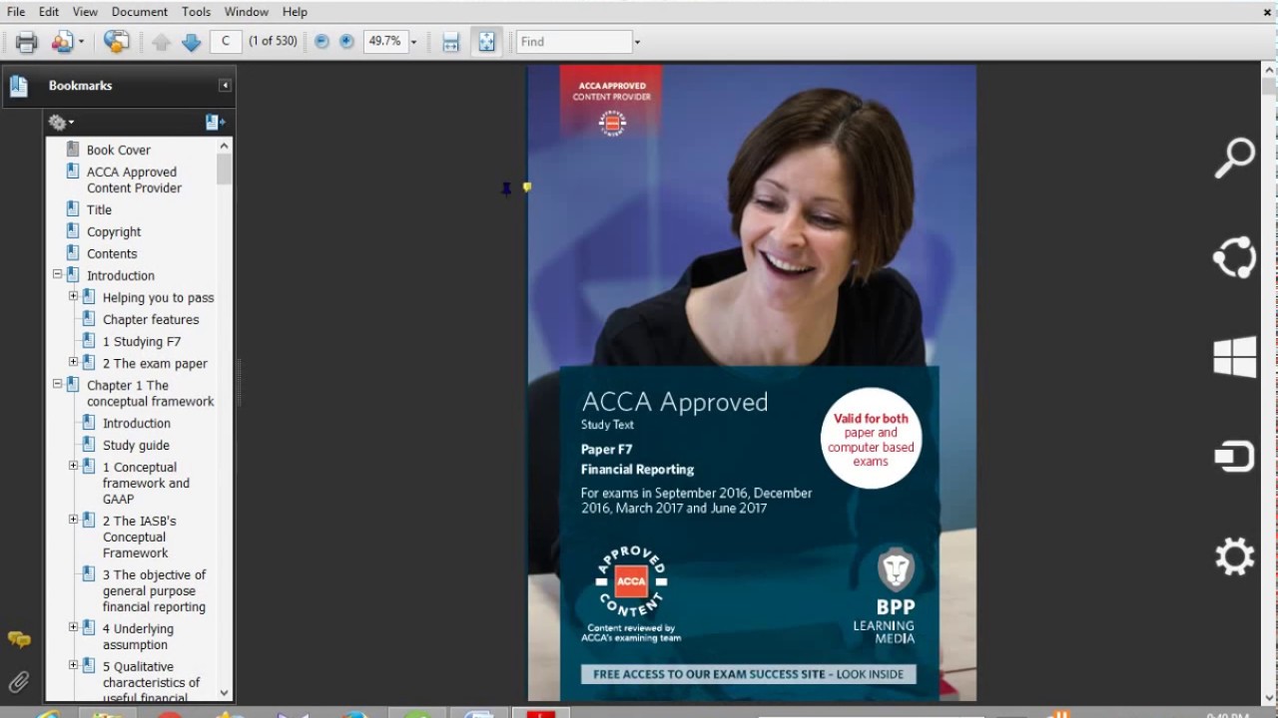Screen dimensions: 1278x718
Task: Open the Window menu
Action: [246, 12]
